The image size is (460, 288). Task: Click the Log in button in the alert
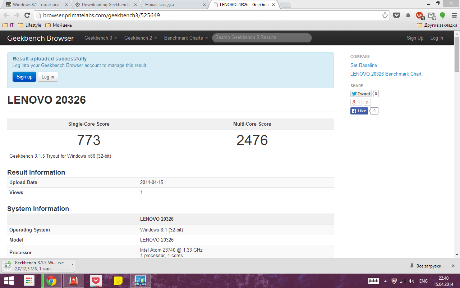click(48, 77)
